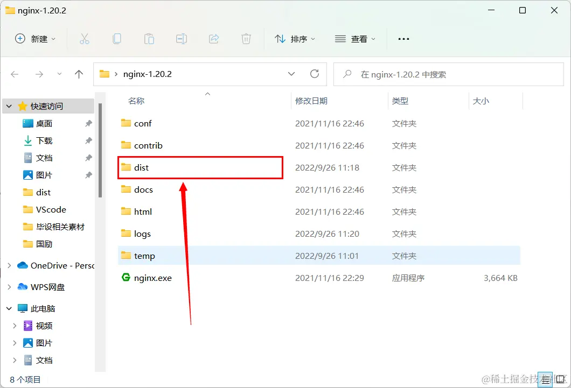The height and width of the screenshot is (388, 571).
Task: Sort by the 大小 column header
Action: coord(481,101)
